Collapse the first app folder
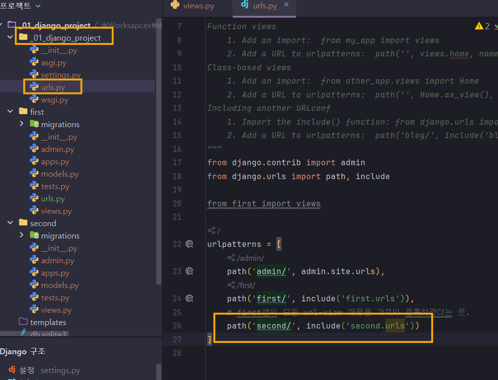This screenshot has width=498, height=380. [10, 111]
